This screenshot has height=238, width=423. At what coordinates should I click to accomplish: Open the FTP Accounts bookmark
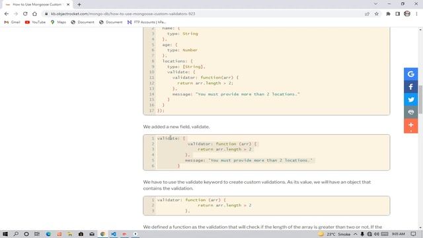coord(147,22)
